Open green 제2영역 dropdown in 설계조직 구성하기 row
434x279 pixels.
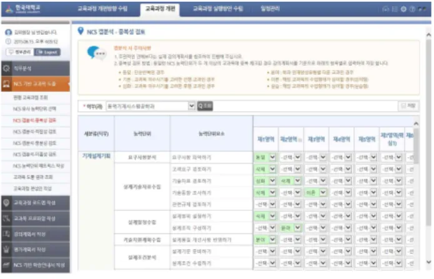click(x=290, y=228)
